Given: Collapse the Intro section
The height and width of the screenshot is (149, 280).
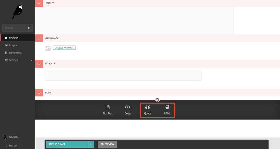Looking at the screenshot, I should (38, 64).
